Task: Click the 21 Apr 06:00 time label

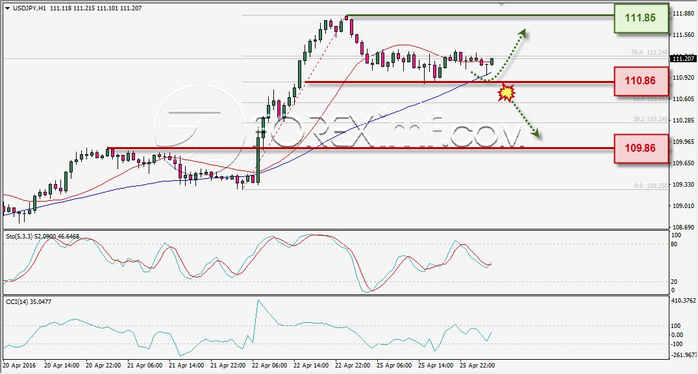Action: tap(145, 365)
